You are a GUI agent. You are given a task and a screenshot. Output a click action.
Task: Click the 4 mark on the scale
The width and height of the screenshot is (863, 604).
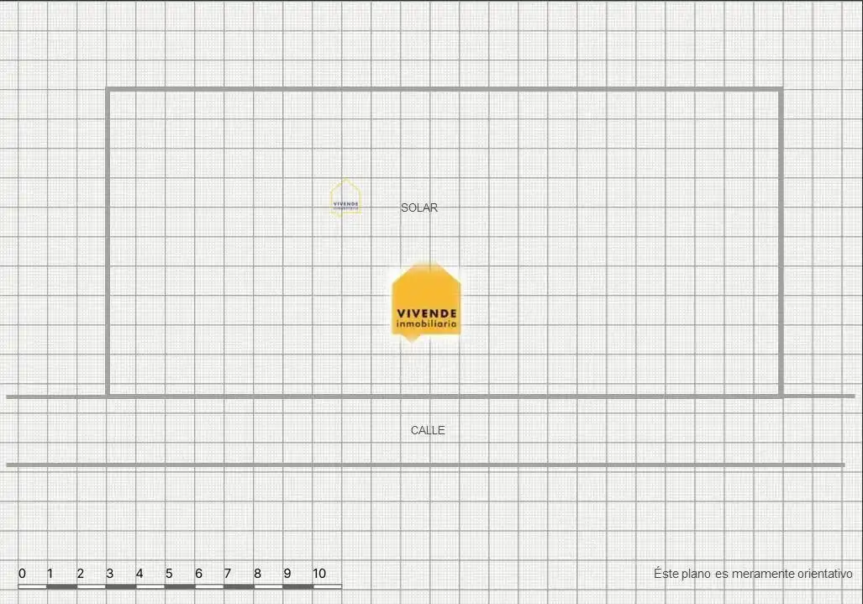139,574
